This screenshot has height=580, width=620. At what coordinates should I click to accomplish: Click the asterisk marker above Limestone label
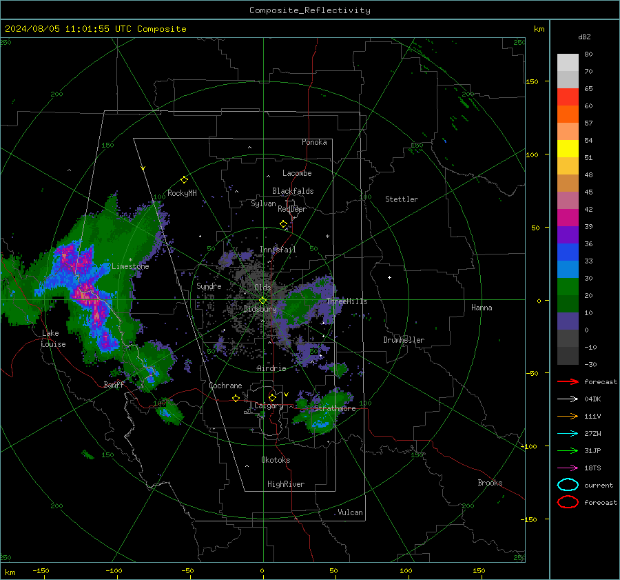tap(130, 261)
